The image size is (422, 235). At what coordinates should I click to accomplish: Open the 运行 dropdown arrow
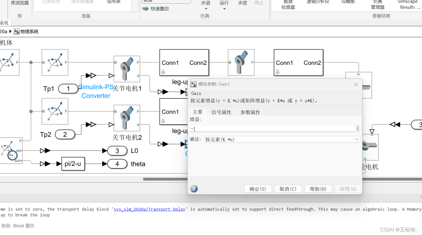pyautogui.click(x=224, y=9)
